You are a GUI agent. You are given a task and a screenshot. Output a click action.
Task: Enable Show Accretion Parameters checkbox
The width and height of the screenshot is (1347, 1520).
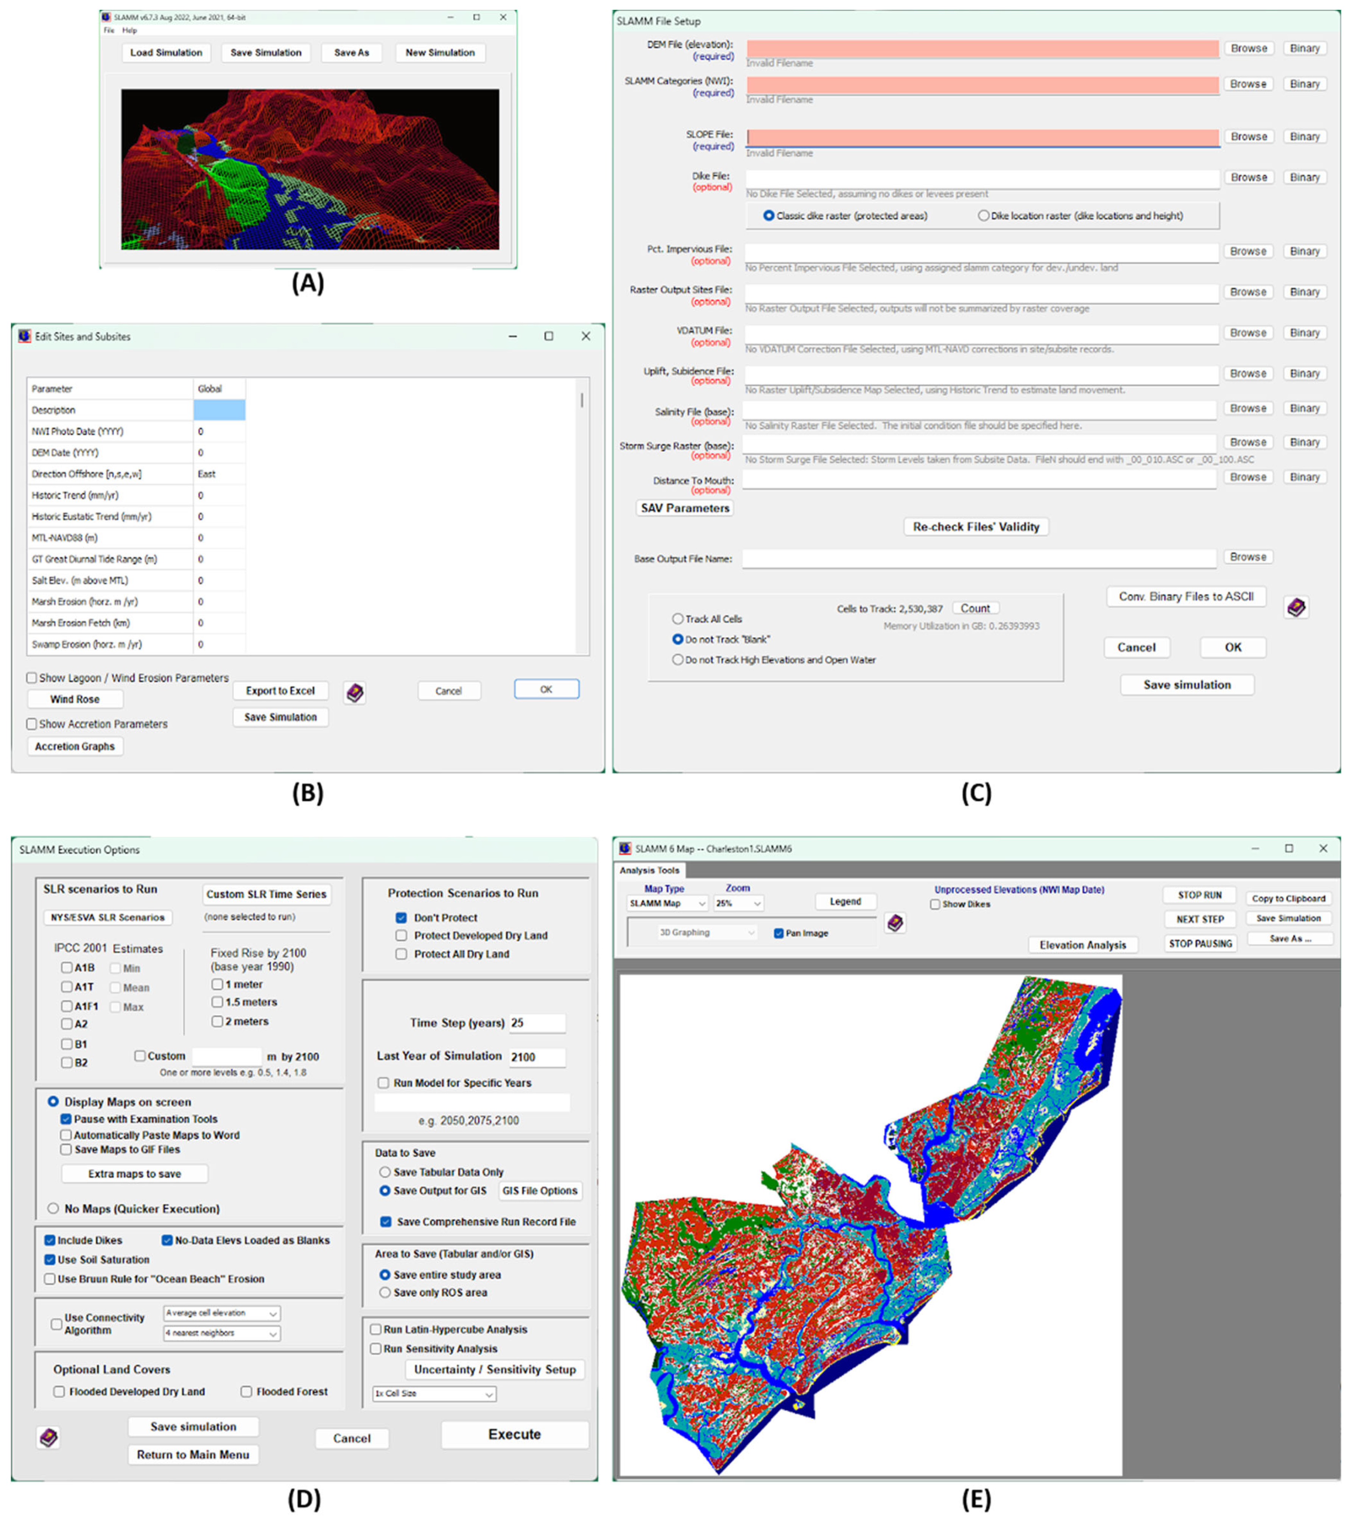click(32, 723)
